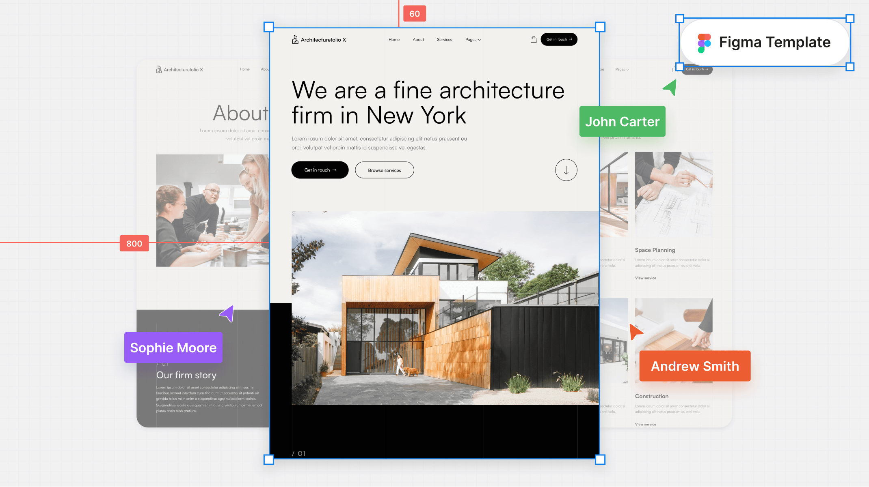Click the cart/bag icon in the navbar

point(534,39)
